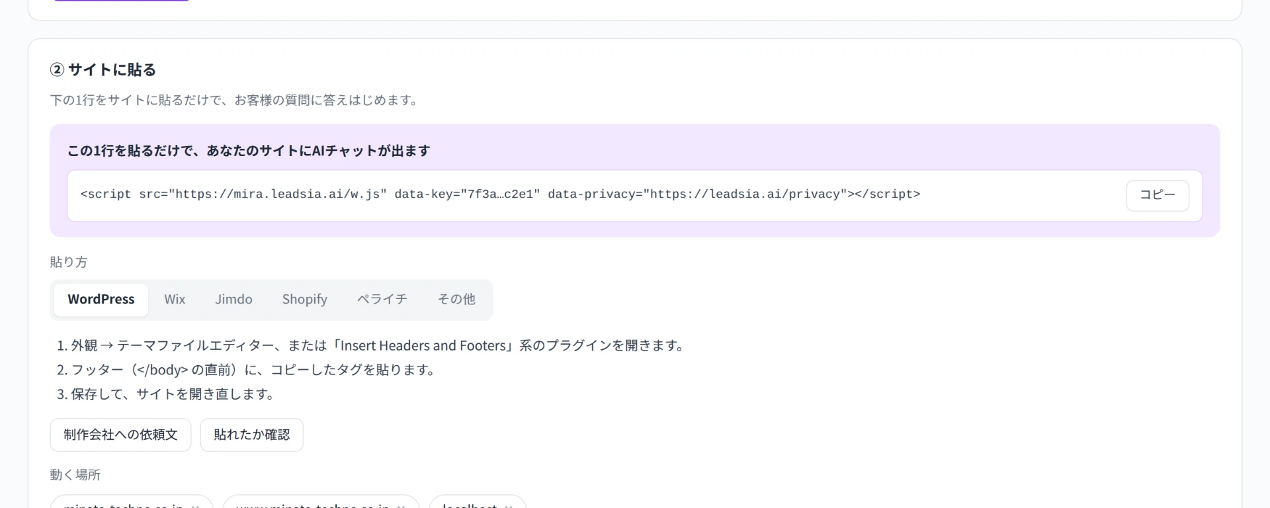Viewport: 1270px width, 508px height.
Task: Click the 貼り方 label
Action: [x=69, y=262]
